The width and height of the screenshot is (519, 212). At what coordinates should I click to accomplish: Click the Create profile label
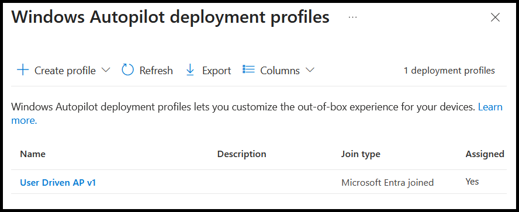point(65,71)
